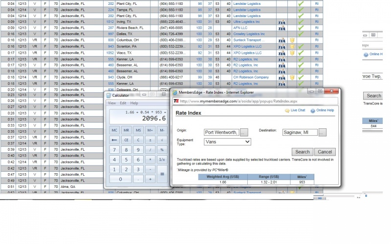This screenshot has width=391, height=244.
Task: Click the number 0 key on Calculator
Action: tap(120, 179)
